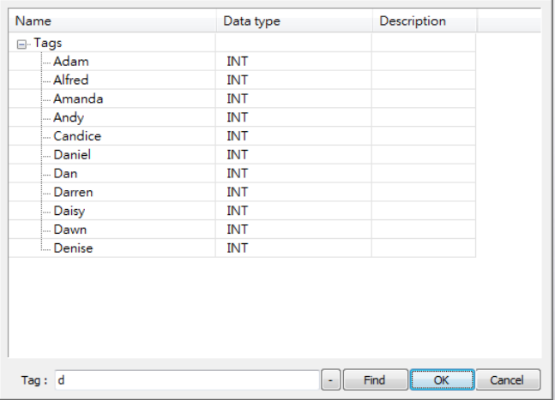555x400 pixels.
Task: Confirm with the OK button
Action: (442, 380)
